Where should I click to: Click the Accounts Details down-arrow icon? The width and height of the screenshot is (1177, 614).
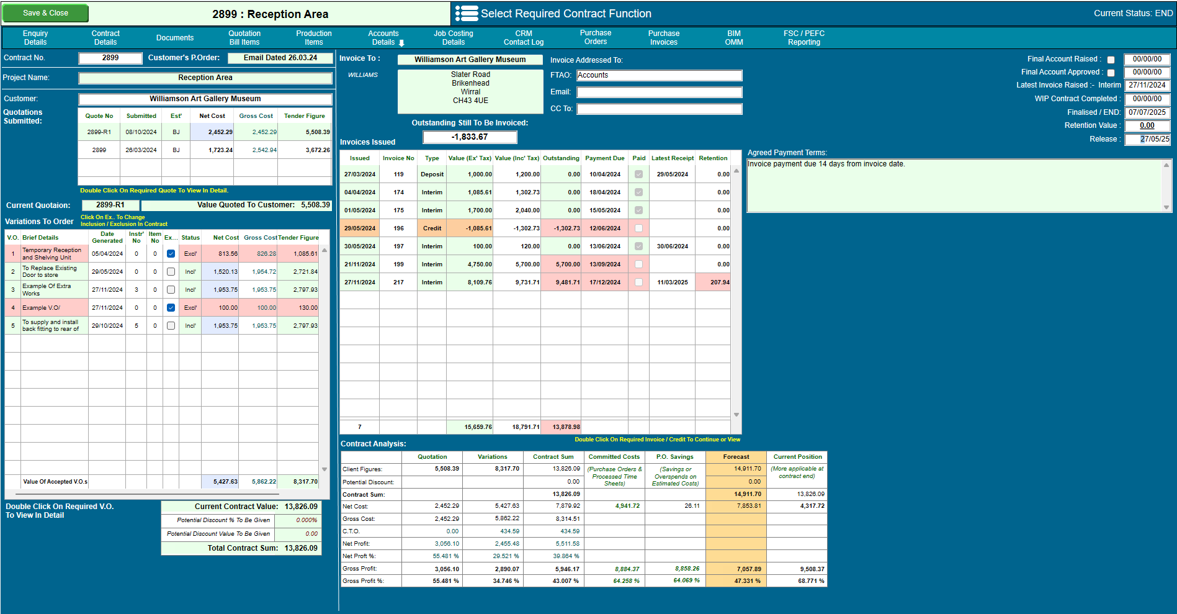coord(401,43)
